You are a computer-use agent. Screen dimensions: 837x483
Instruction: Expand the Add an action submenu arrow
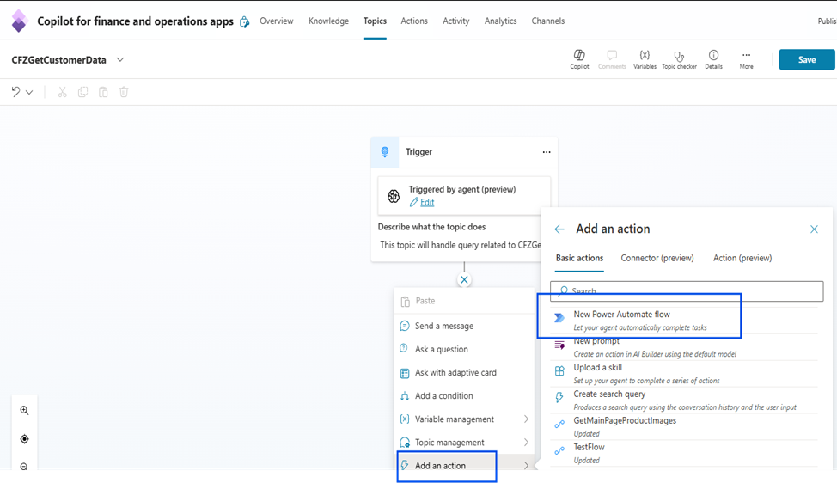point(526,466)
